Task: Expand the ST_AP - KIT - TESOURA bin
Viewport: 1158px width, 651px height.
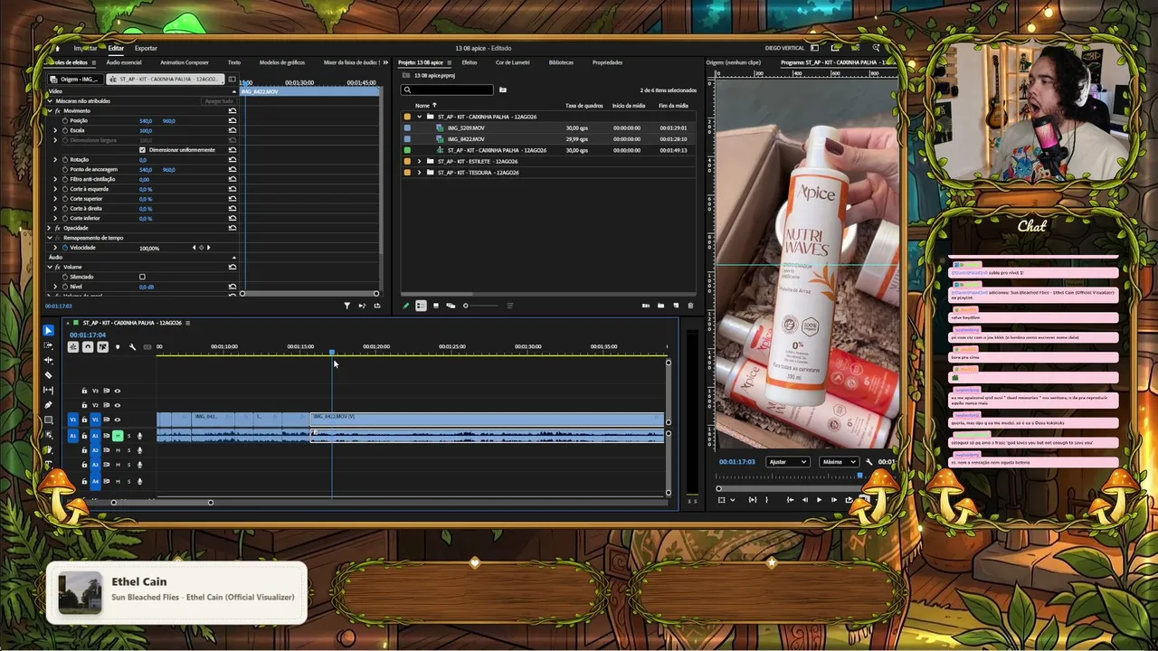Action: pyautogui.click(x=419, y=172)
